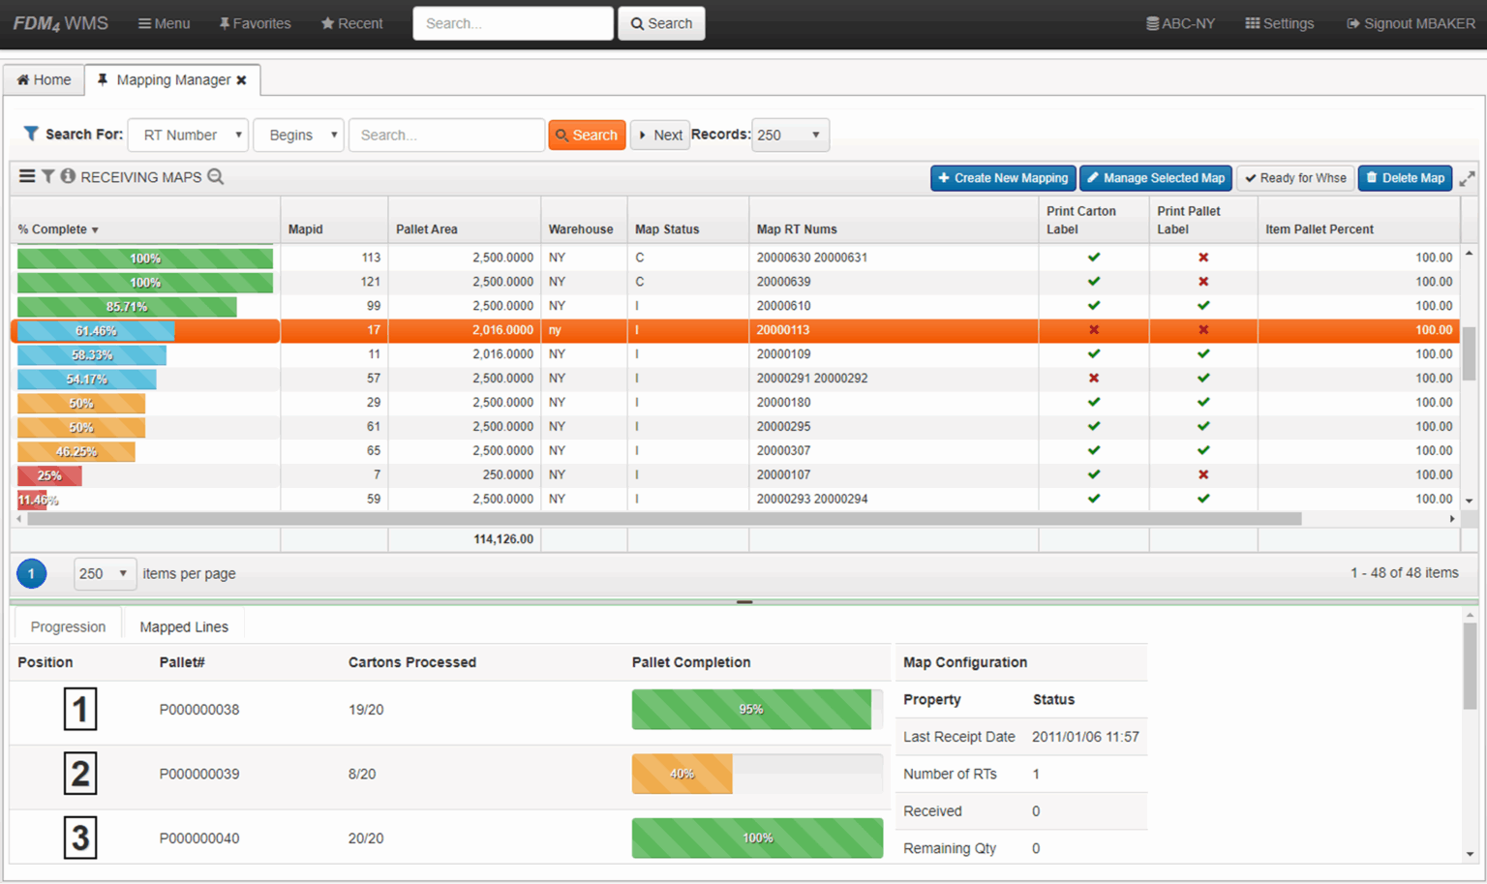Toggle Print Pallet Label checkmark for Mapid 99
Screen dimensions: 1487x884
[x=1202, y=306]
